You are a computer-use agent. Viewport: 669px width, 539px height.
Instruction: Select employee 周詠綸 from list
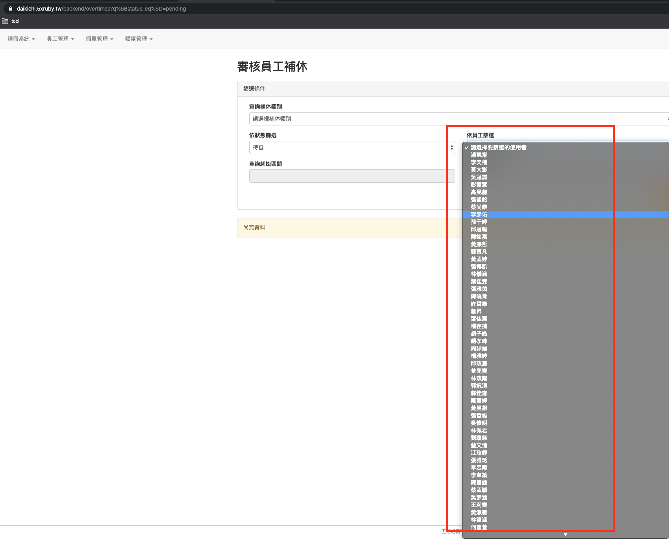pos(565,348)
